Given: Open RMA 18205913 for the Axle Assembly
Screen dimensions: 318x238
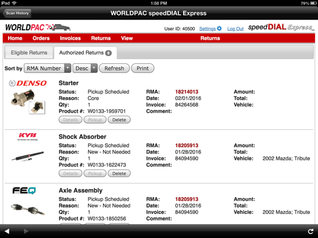Looking at the screenshot, I should click(187, 199).
